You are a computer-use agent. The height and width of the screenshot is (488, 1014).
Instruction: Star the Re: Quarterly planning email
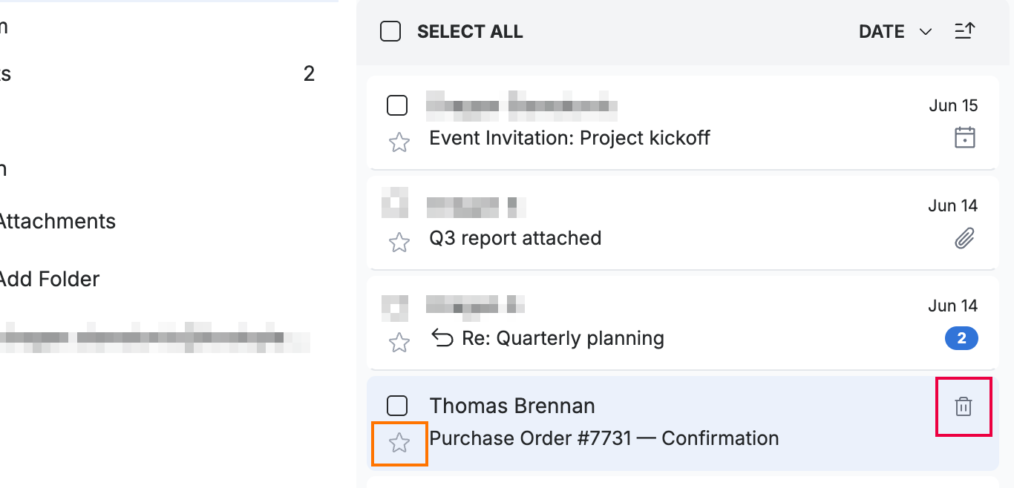(x=399, y=343)
